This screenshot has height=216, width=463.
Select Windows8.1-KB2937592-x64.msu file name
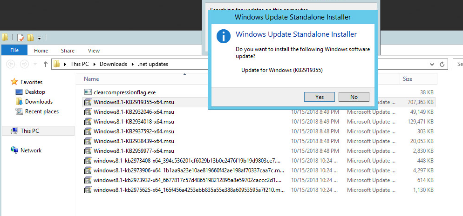pyautogui.click(x=134, y=131)
